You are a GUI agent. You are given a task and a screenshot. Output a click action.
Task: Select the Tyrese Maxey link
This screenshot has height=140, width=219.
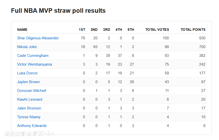[29, 117]
